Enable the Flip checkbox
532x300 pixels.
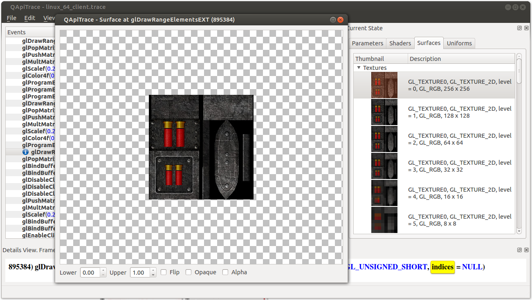[x=164, y=272]
